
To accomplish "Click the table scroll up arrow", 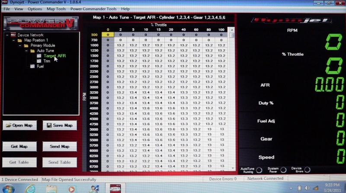I will click(x=232, y=30).
